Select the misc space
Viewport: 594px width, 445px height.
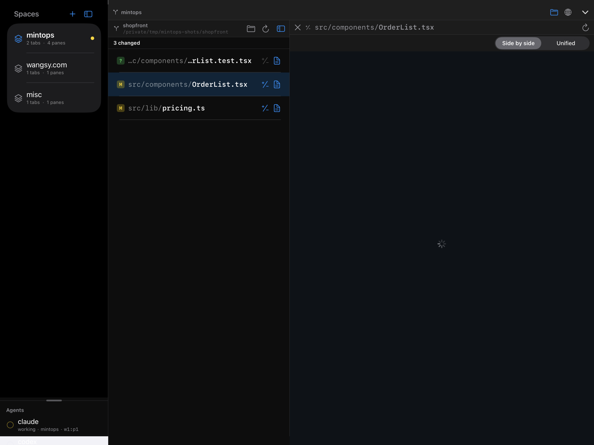(x=54, y=98)
